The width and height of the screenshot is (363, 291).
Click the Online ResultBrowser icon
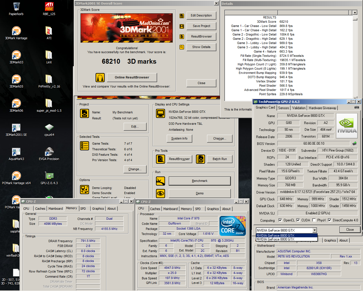100,77
